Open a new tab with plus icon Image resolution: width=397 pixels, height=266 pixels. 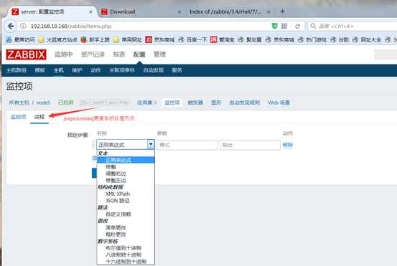tap(283, 11)
